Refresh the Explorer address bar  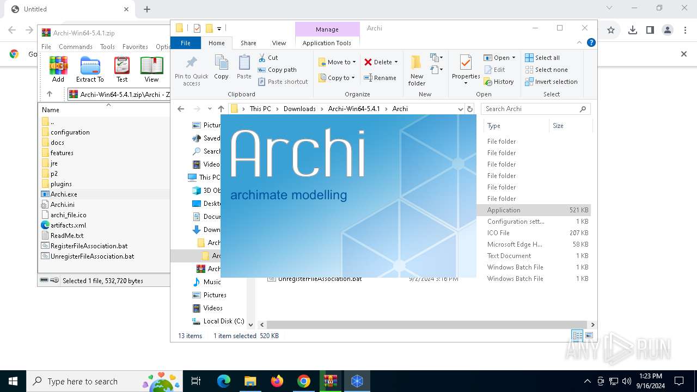469,109
